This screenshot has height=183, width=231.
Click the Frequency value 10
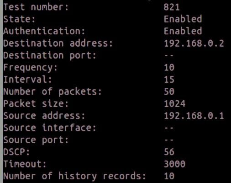169,67
